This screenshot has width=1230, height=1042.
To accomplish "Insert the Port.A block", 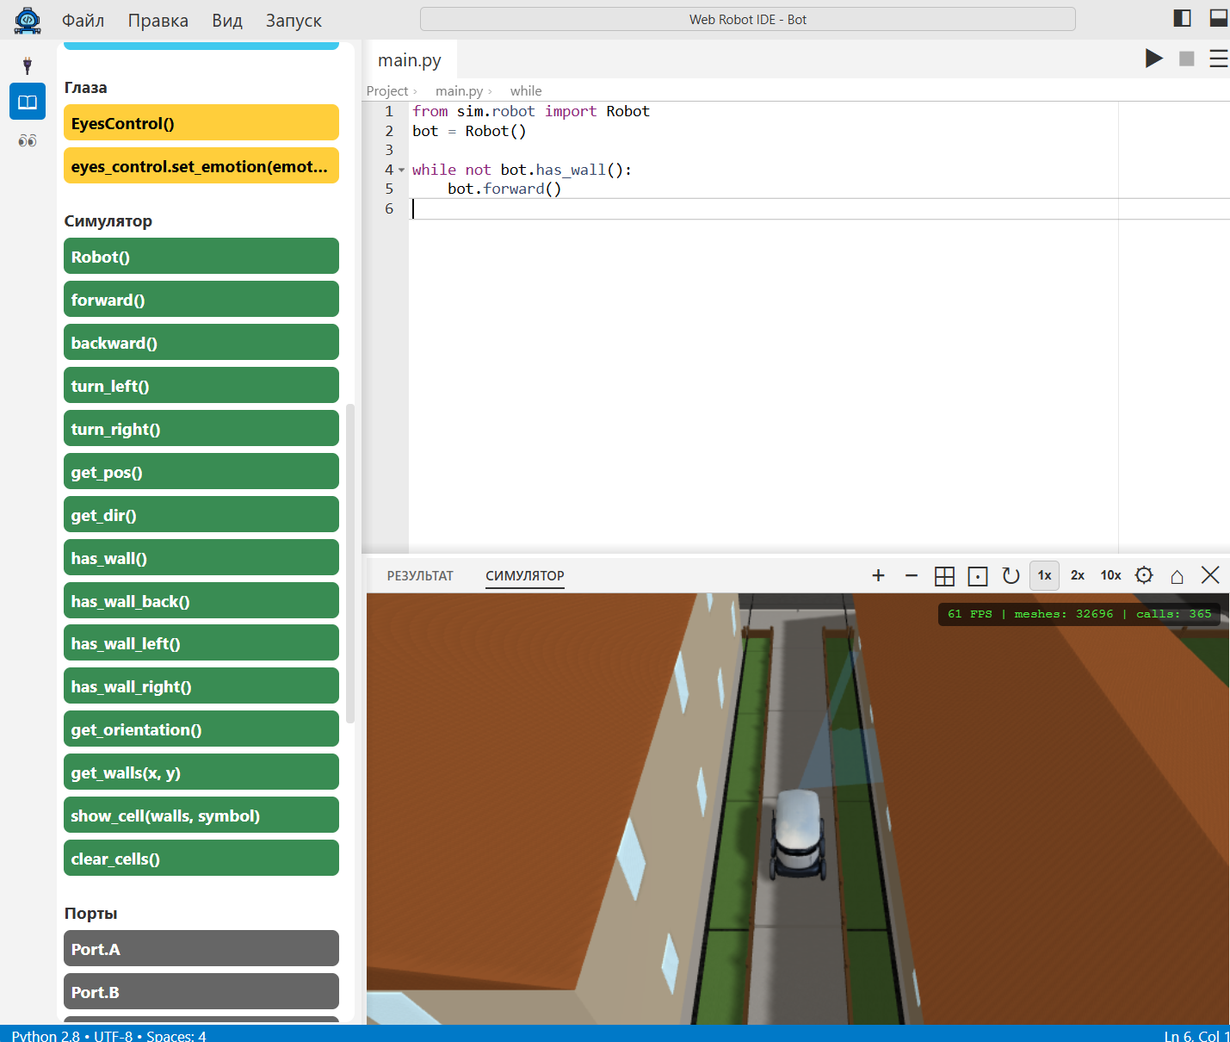I will click(201, 948).
